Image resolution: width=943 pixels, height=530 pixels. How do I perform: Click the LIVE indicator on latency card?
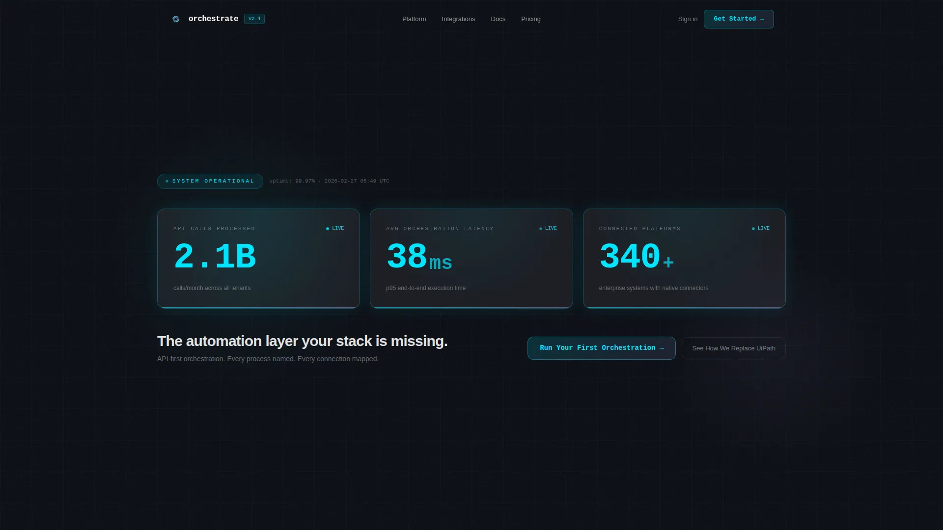[x=548, y=228]
